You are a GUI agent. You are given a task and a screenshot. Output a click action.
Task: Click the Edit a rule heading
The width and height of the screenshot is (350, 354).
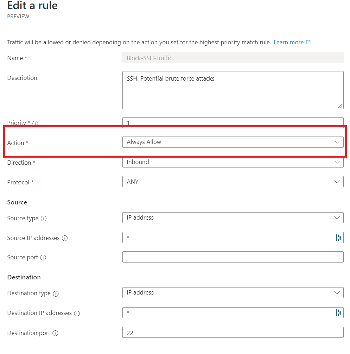point(32,5)
